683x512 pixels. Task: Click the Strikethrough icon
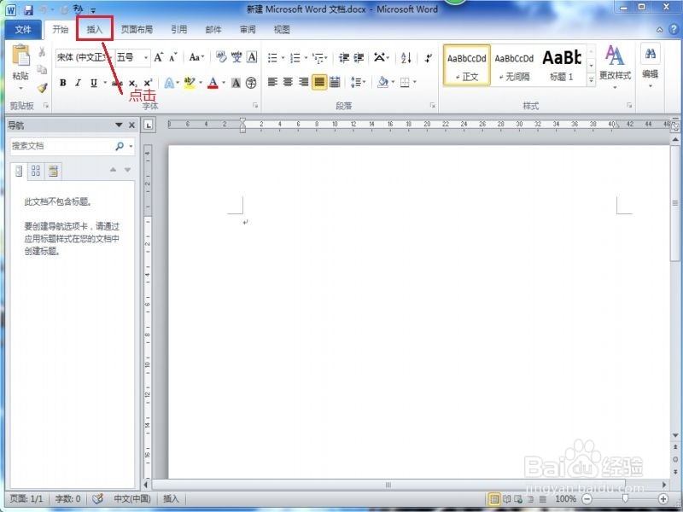pos(118,83)
